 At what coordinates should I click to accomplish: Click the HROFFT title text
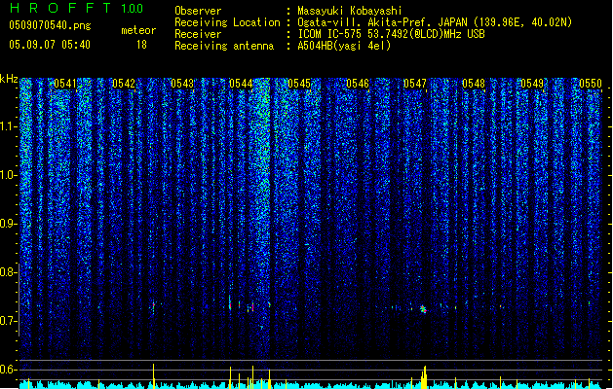60,8
